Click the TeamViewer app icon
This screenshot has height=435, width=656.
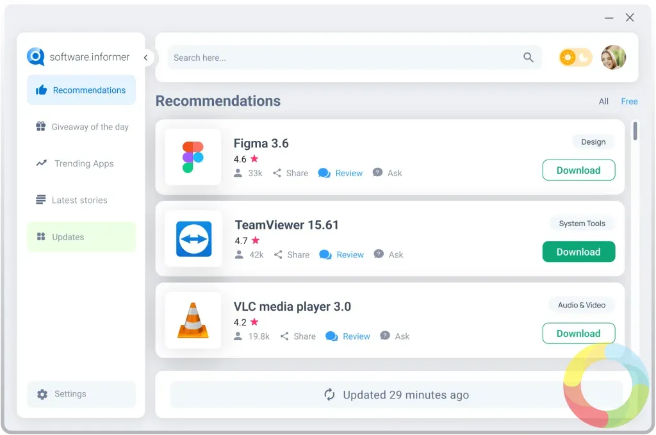[193, 239]
